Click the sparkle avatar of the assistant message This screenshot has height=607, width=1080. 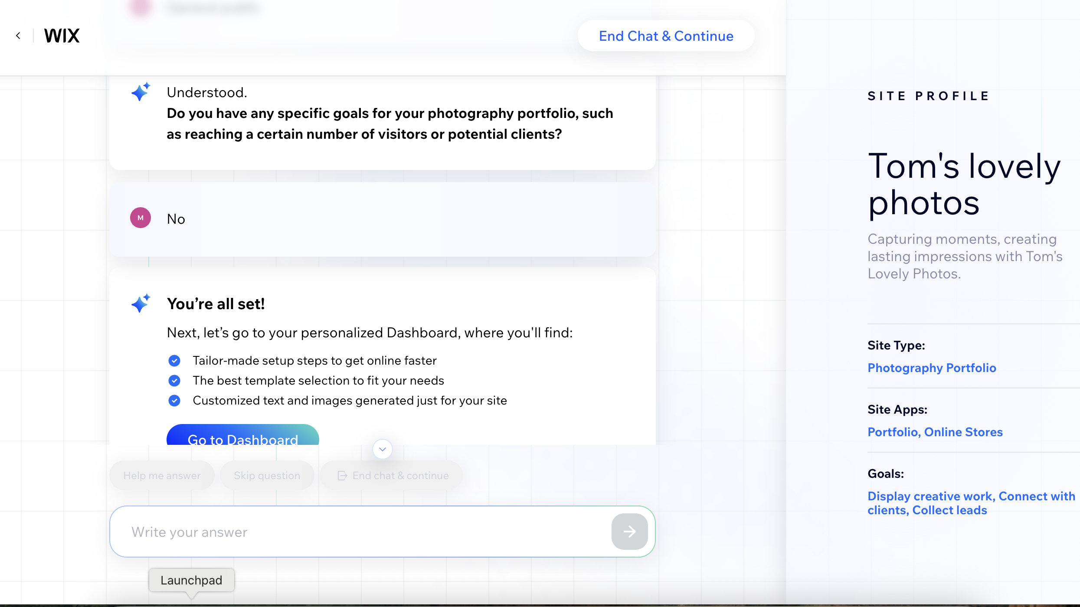tap(141, 91)
